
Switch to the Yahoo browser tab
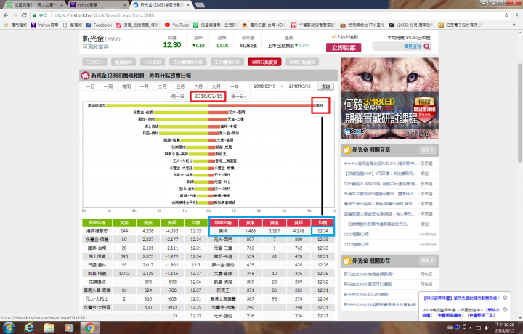[97, 4]
